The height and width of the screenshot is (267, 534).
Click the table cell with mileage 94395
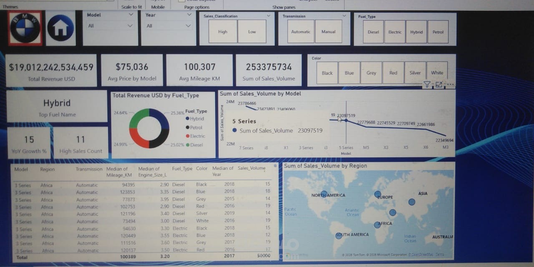point(128,184)
